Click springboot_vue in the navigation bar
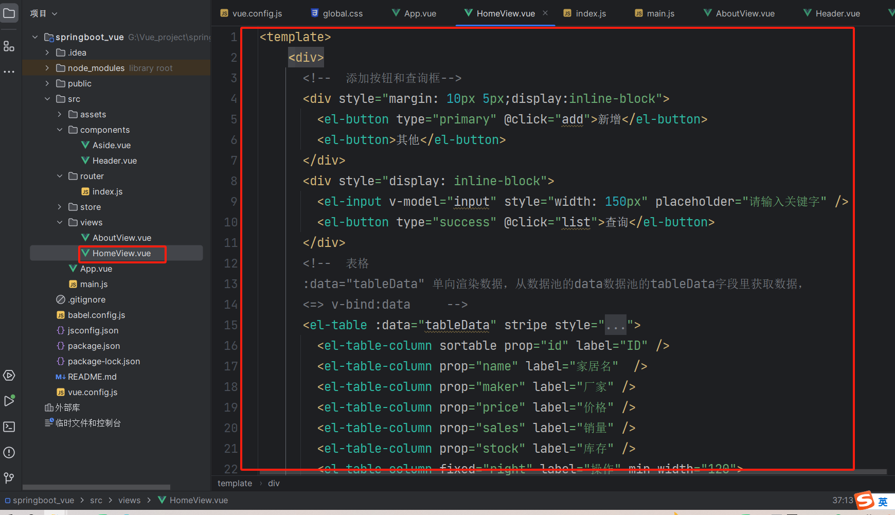The width and height of the screenshot is (895, 515). [x=43, y=500]
